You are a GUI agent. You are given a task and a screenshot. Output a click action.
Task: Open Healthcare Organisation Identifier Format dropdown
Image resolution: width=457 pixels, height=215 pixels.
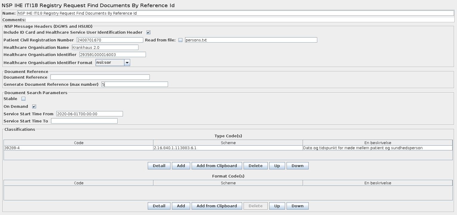tap(127, 63)
